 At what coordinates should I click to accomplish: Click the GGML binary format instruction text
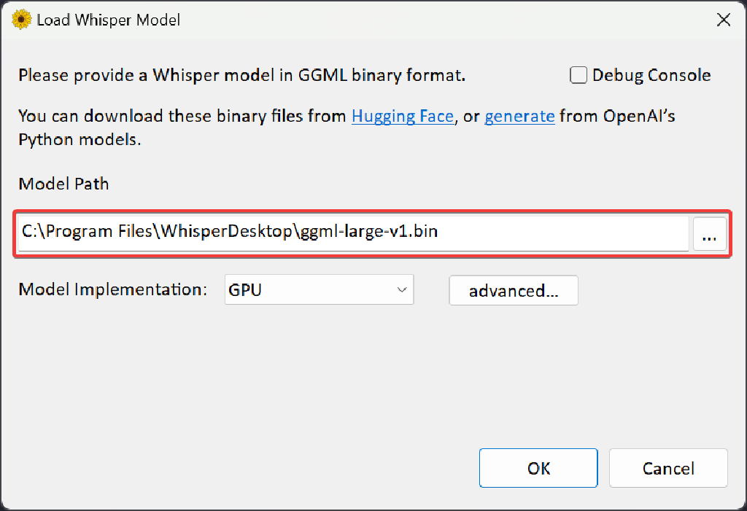tap(241, 75)
